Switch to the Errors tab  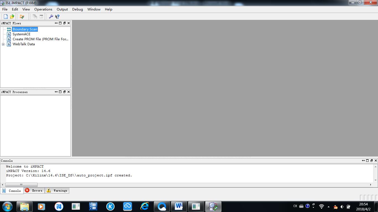(34, 190)
